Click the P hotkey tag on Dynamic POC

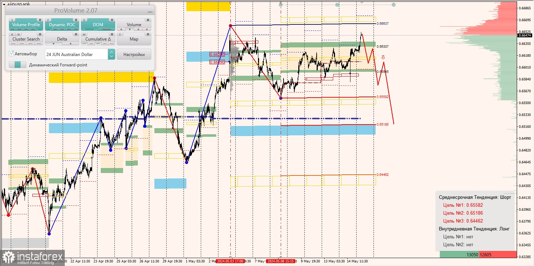(48, 20)
